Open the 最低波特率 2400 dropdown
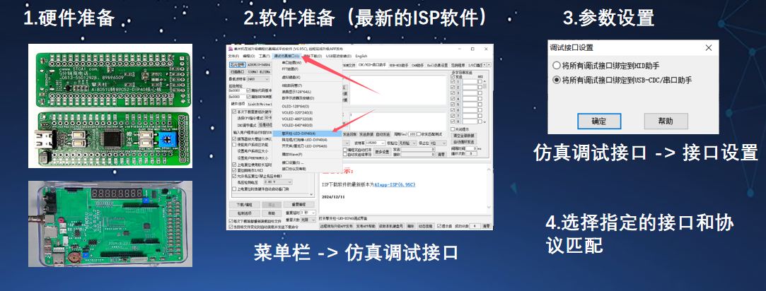Viewport: 766px width, 291px height. 258,79
